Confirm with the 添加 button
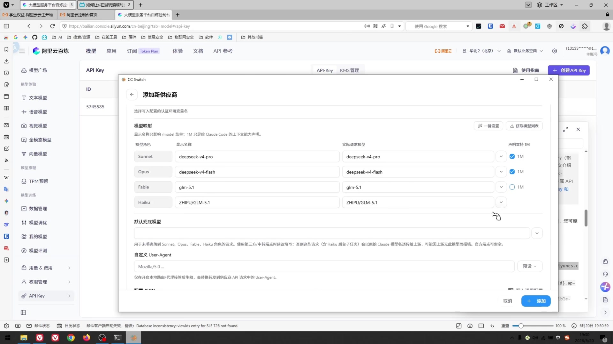The image size is (613, 344). [x=536, y=301]
